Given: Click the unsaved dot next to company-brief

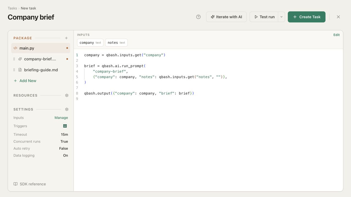Looking at the screenshot, I should pyautogui.click(x=67, y=59).
